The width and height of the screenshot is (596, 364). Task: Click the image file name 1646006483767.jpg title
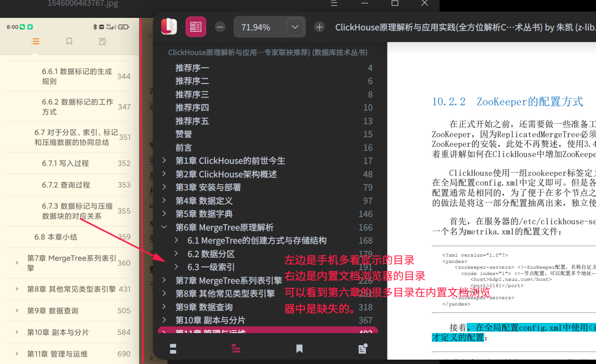(83, 4)
